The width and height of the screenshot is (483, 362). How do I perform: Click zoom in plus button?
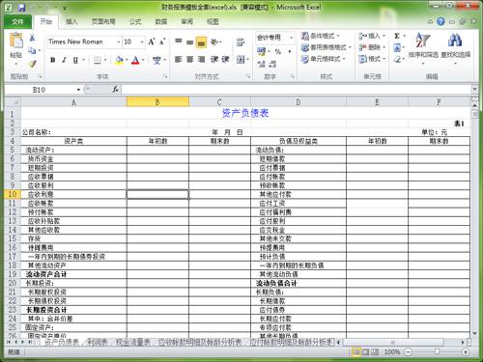pos(466,352)
